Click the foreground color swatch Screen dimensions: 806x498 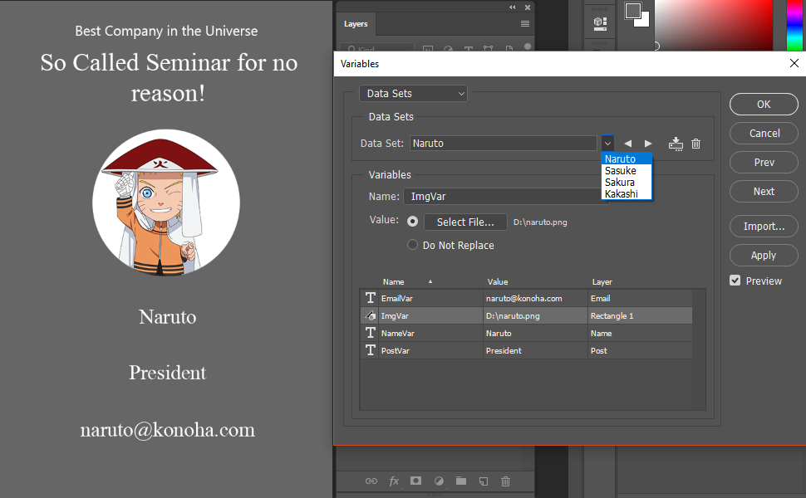pos(633,11)
